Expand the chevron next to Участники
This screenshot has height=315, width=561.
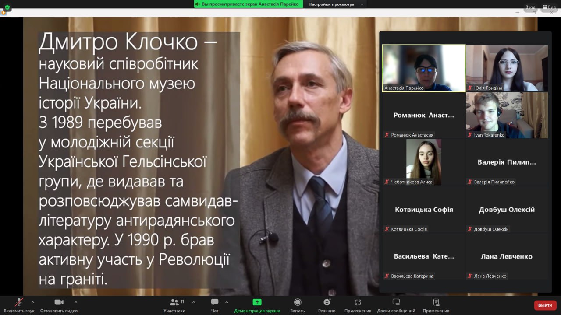pyautogui.click(x=194, y=302)
